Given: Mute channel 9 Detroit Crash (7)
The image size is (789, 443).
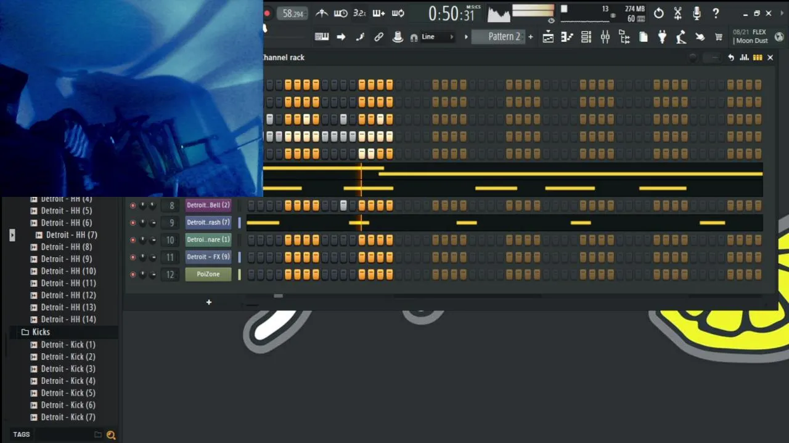Looking at the screenshot, I should tap(133, 223).
